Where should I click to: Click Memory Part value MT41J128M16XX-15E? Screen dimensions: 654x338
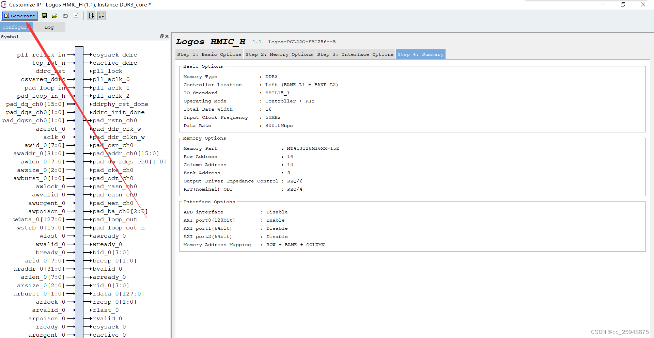pos(313,148)
